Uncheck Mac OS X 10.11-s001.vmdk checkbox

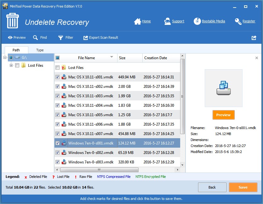57,77
